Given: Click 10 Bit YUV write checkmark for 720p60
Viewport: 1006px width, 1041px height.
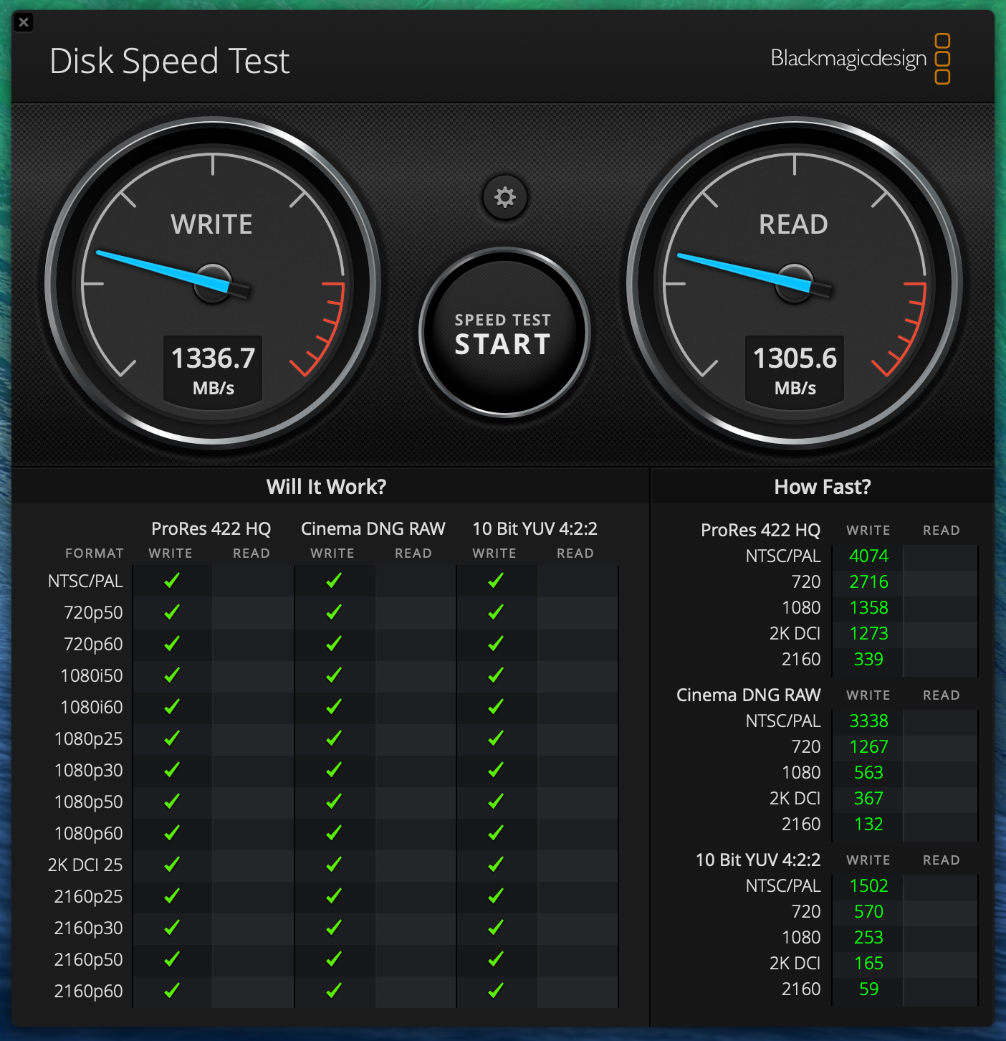Looking at the screenshot, I should 496,643.
